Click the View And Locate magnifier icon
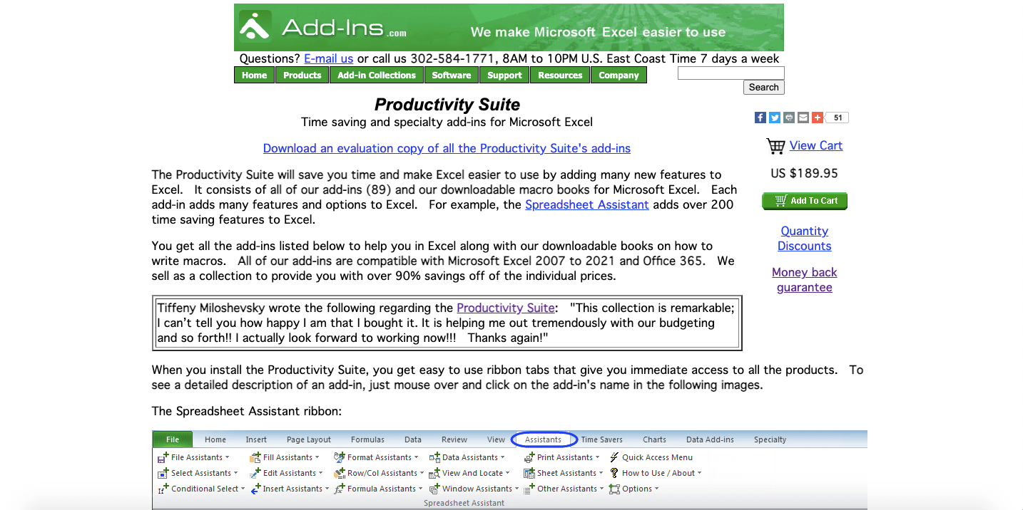 pos(434,473)
